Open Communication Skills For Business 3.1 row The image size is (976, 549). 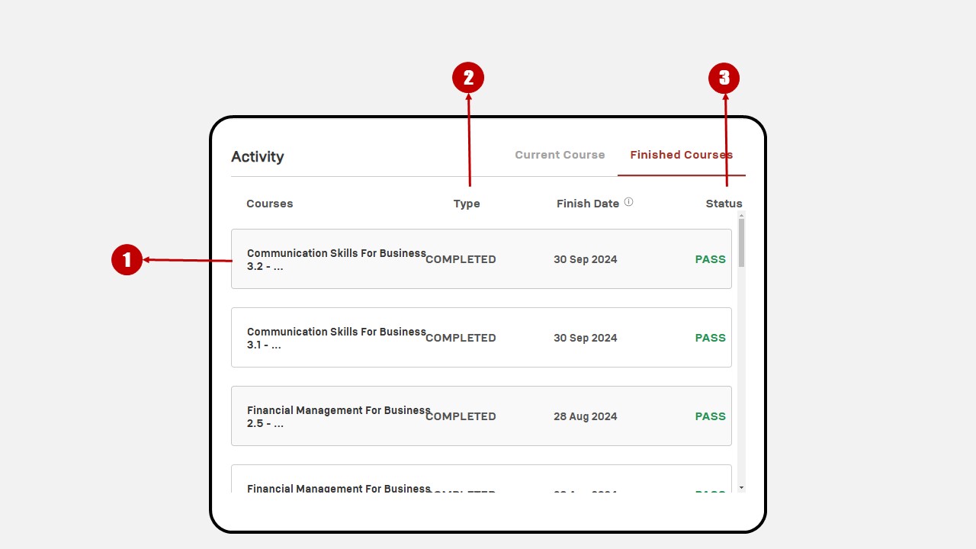coord(481,338)
